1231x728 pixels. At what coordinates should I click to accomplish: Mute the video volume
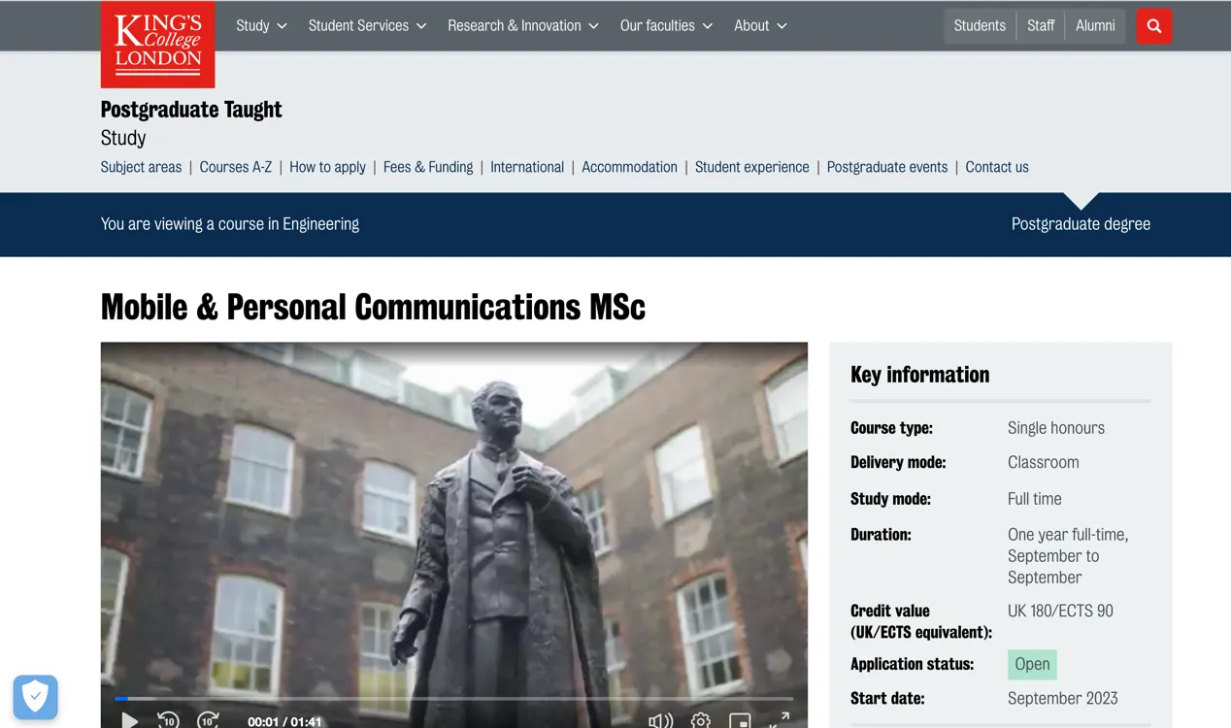[660, 720]
